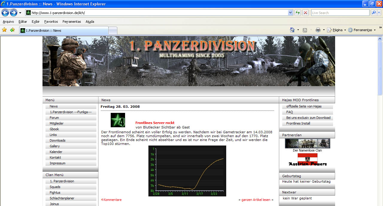
Task: Click the red Stop loading icon
Action: (305, 13)
